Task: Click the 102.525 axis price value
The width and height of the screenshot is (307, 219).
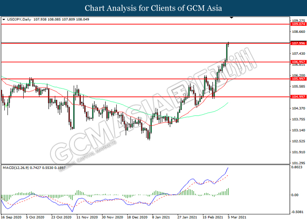Action: click(298, 141)
